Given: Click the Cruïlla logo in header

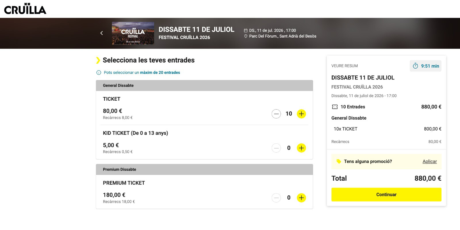Looking at the screenshot, I should [25, 9].
